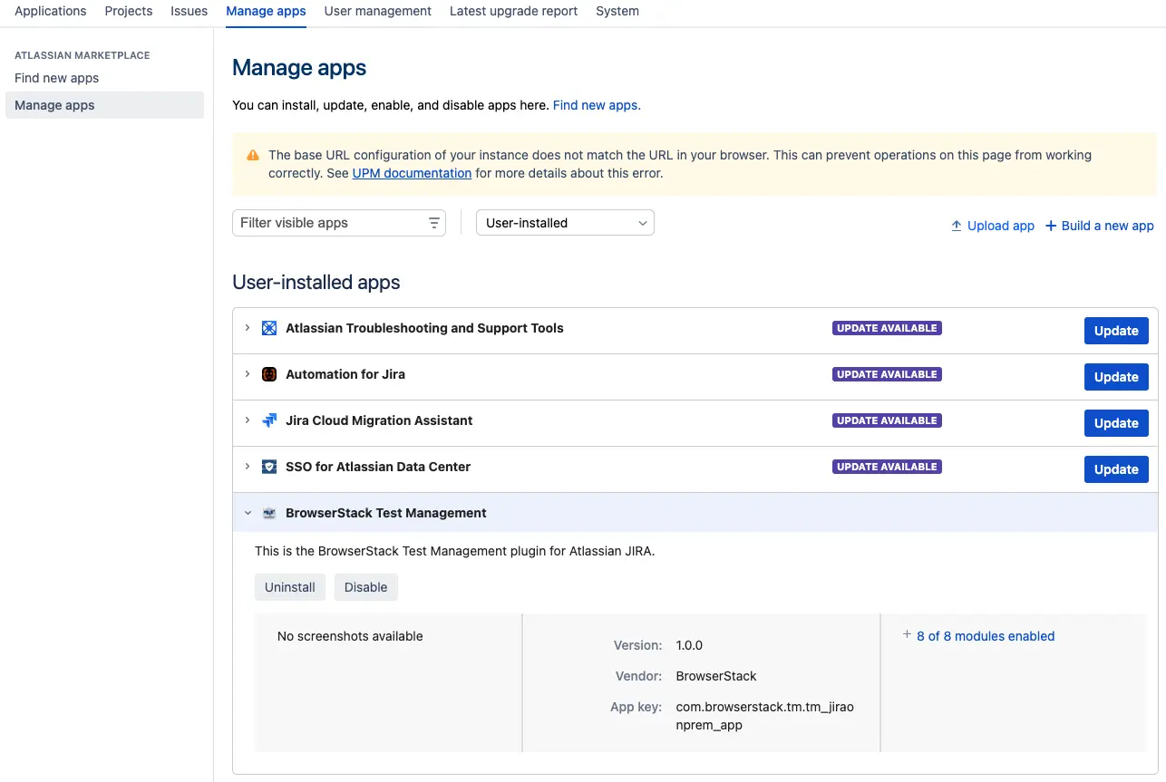Disable the BrowserStack Test Management app
The image size is (1166, 782).
click(x=365, y=587)
